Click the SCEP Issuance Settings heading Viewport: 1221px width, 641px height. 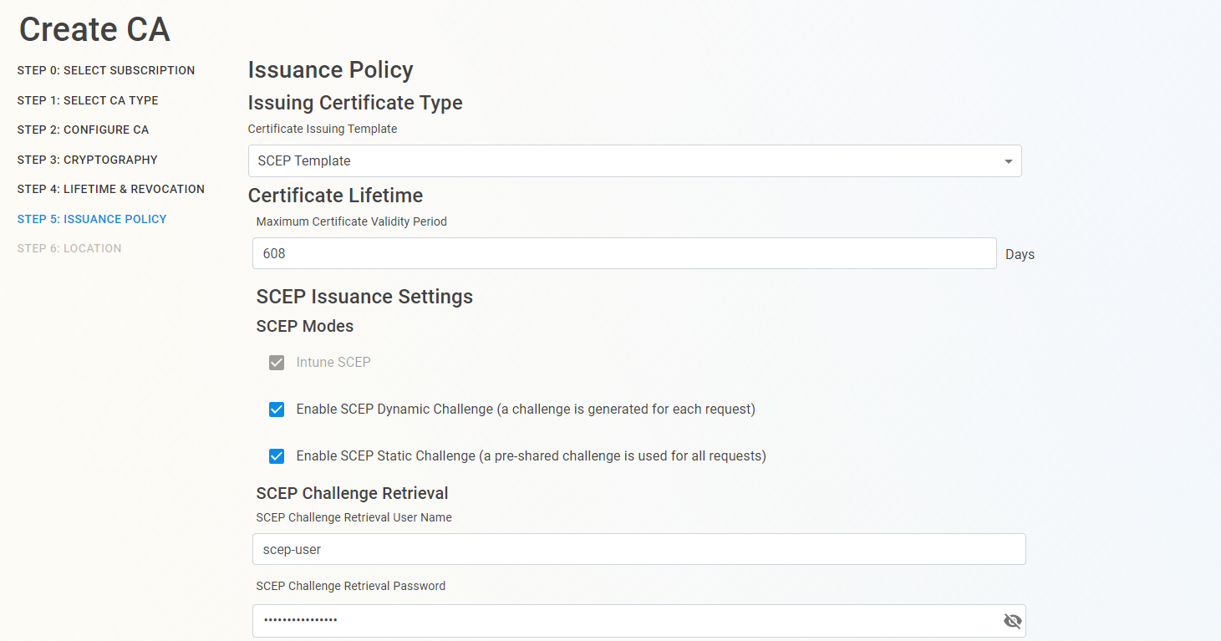[x=364, y=297]
